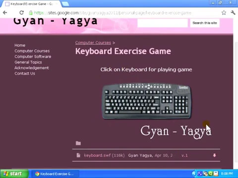Open the General Topics sidebar link
Screen dimensions: 238x178
coord(28,62)
